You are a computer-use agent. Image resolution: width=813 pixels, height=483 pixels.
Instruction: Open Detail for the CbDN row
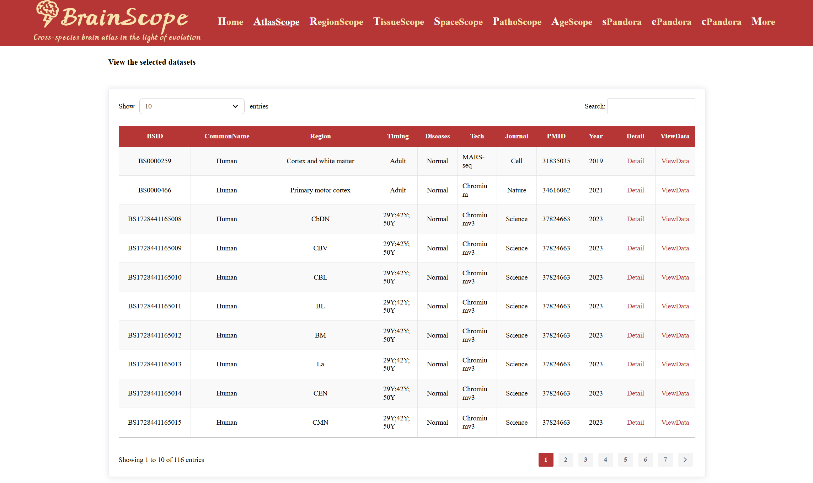(635, 219)
